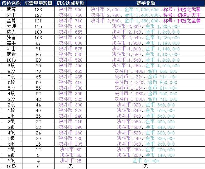Select the 强者 rank cell
205x169 pixels.
[11, 37]
